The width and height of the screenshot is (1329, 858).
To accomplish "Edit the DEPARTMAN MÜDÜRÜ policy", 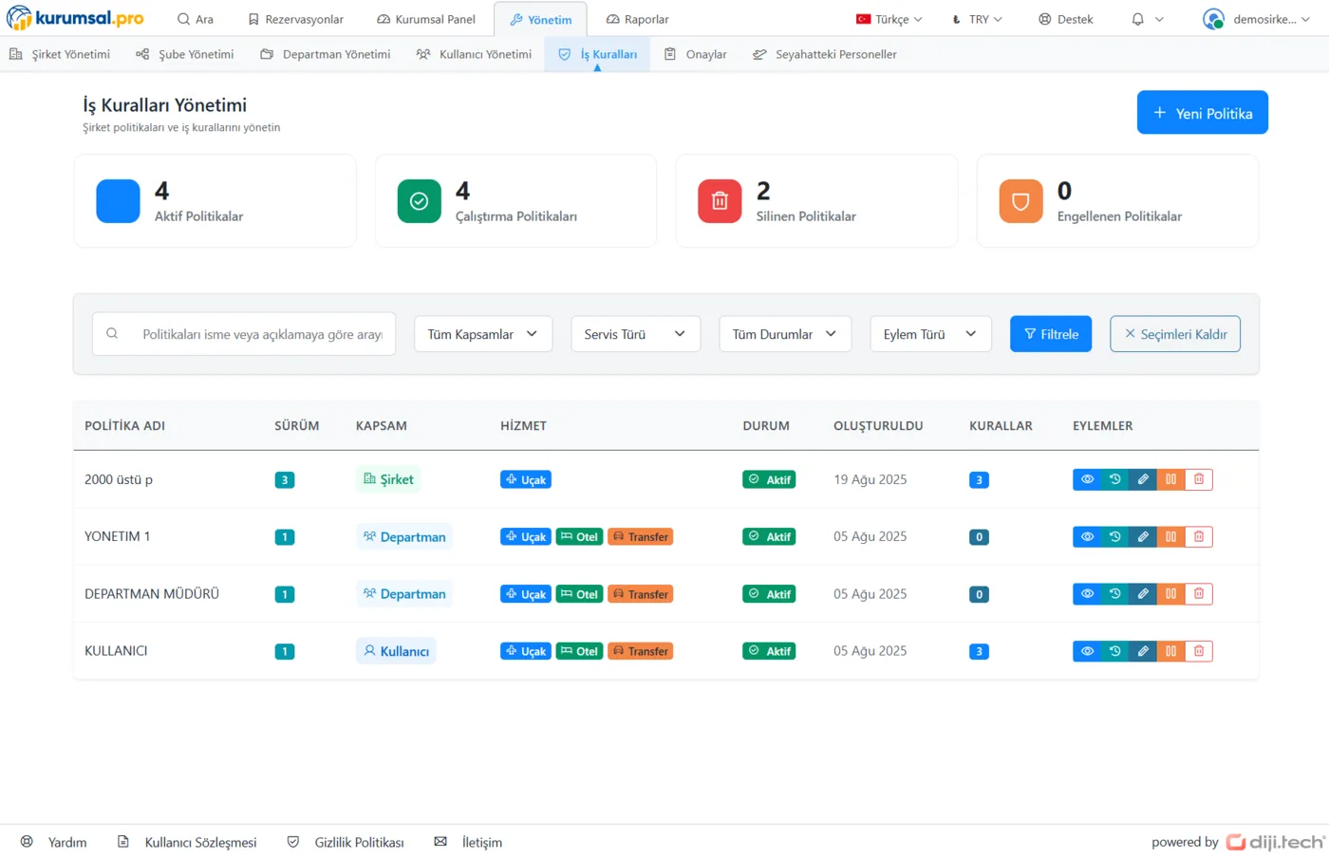I will click(x=1143, y=594).
